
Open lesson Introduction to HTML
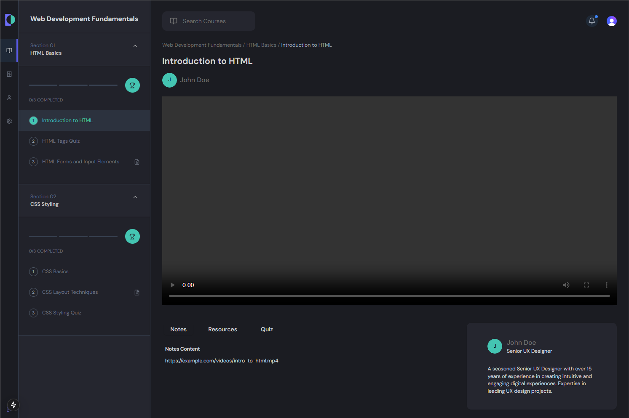click(x=84, y=121)
